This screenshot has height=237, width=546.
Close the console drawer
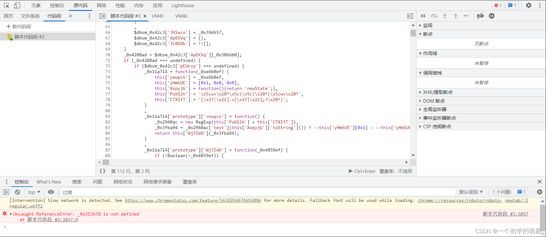click(539, 182)
